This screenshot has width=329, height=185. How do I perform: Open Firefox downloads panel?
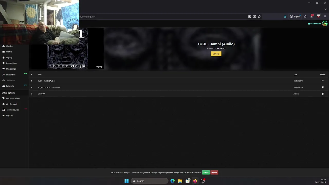[x=285, y=16]
